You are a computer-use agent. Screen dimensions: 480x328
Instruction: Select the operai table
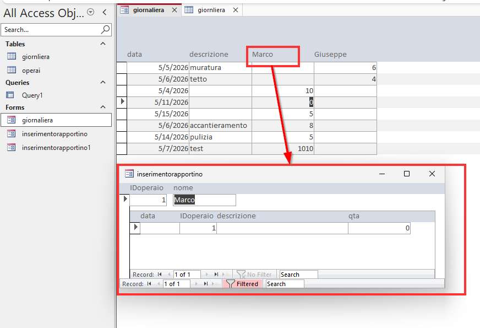coord(31,71)
